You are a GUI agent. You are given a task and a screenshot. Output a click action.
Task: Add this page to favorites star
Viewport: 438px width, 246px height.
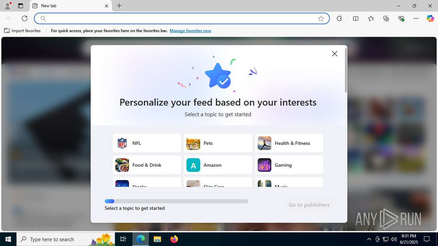click(321, 18)
